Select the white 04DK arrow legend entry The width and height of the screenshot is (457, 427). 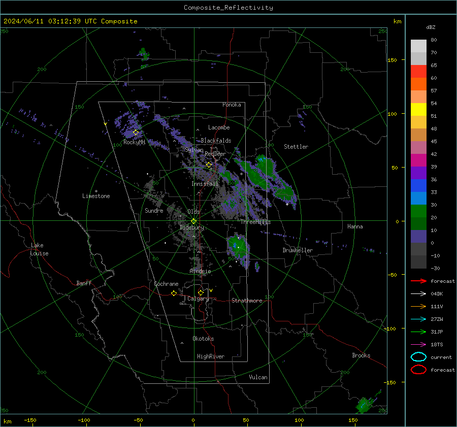coord(418,293)
